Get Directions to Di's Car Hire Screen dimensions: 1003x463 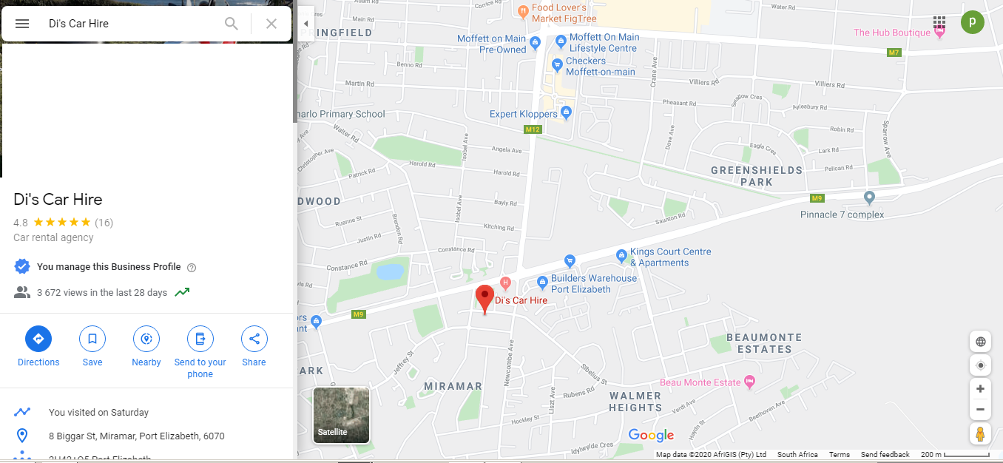click(x=38, y=339)
